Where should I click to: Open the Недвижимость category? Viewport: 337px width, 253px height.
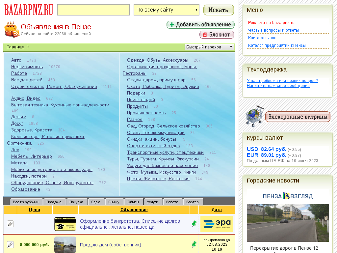click(x=27, y=67)
